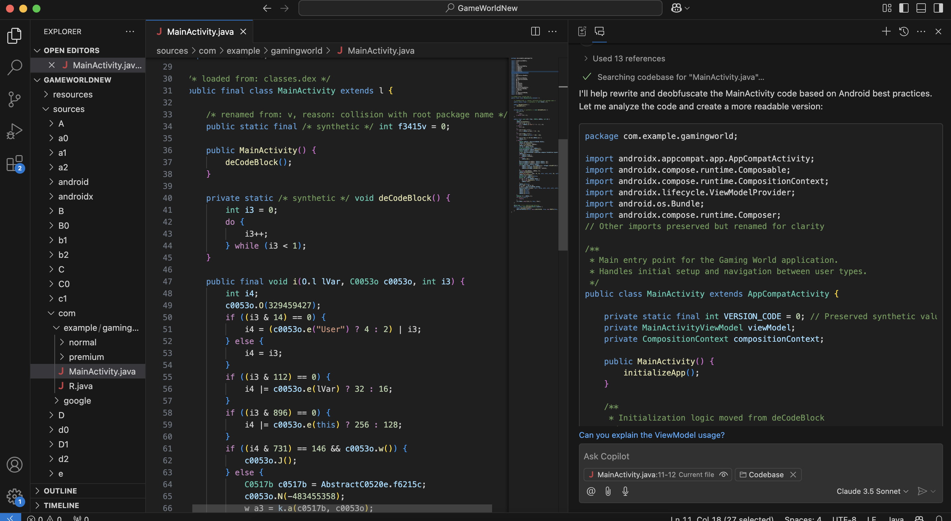
Task: Click the Java language mode indicator
Action: (x=896, y=518)
